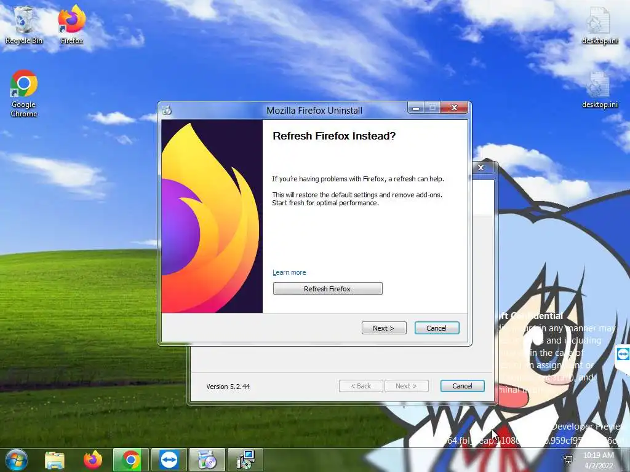Switch to the uninstaller computer taskbar item
Viewport: 630px width, 472px height.
click(245, 460)
